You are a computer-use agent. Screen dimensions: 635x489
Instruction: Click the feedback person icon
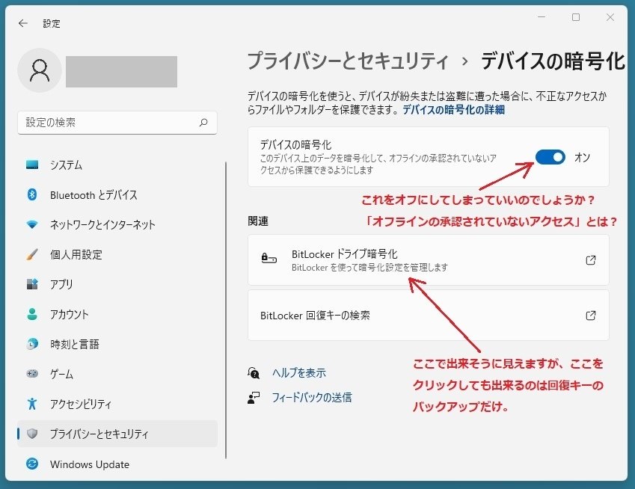pos(254,398)
